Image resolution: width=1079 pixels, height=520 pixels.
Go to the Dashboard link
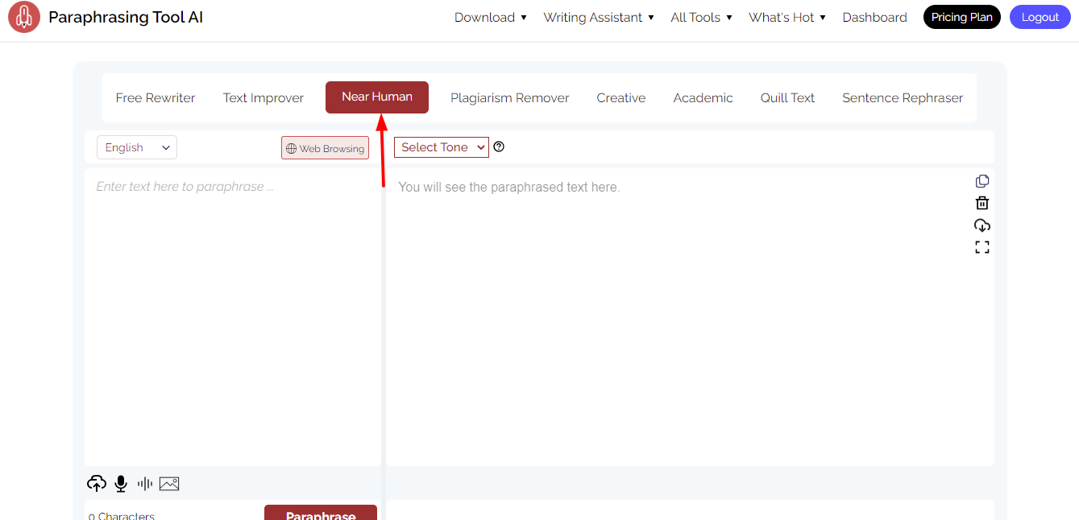(x=874, y=17)
